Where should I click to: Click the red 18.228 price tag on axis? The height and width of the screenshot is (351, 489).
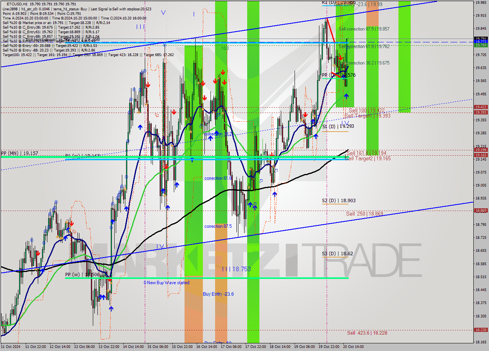click(481, 330)
